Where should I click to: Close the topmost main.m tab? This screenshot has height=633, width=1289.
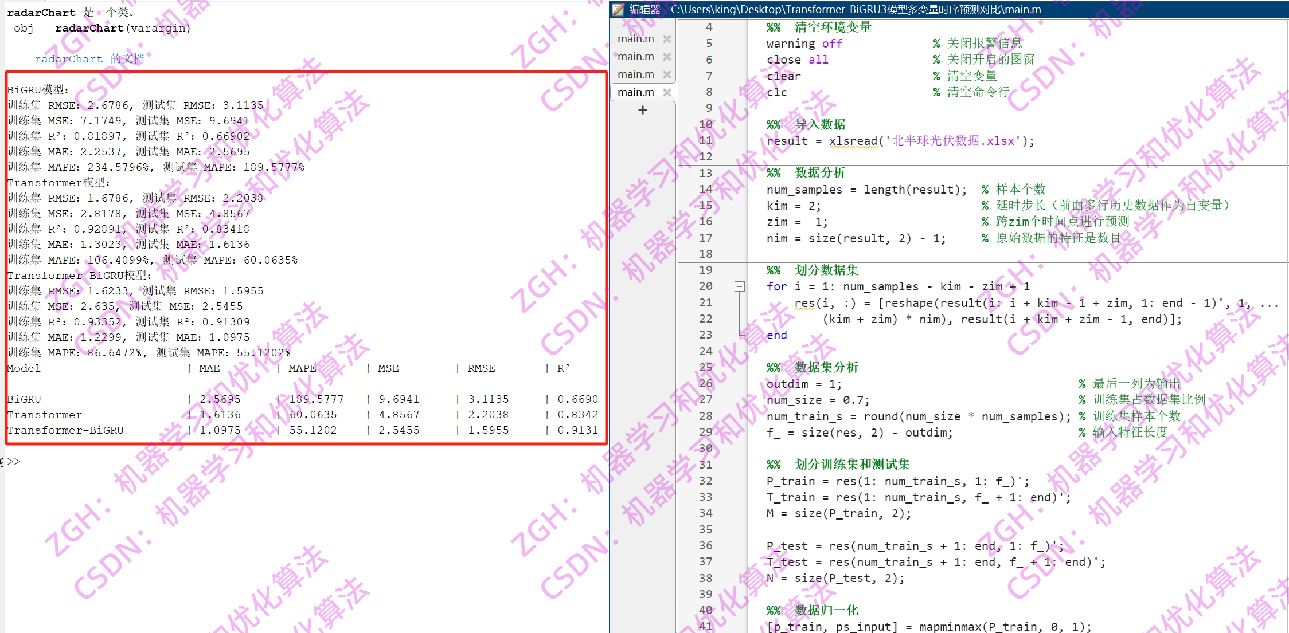[x=666, y=38]
